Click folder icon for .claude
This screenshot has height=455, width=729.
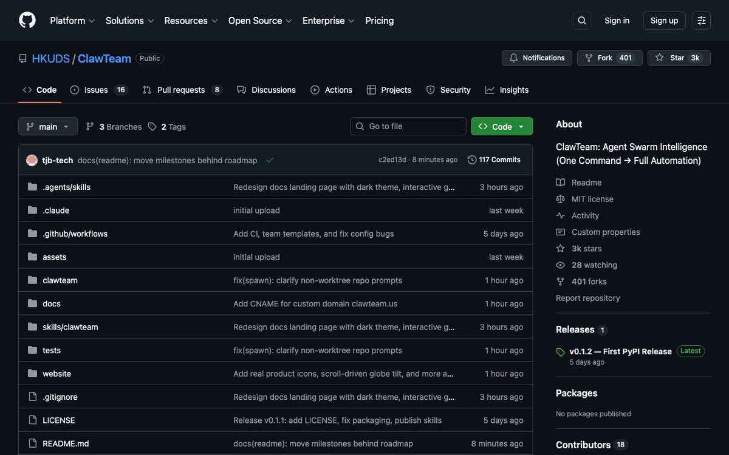click(32, 211)
